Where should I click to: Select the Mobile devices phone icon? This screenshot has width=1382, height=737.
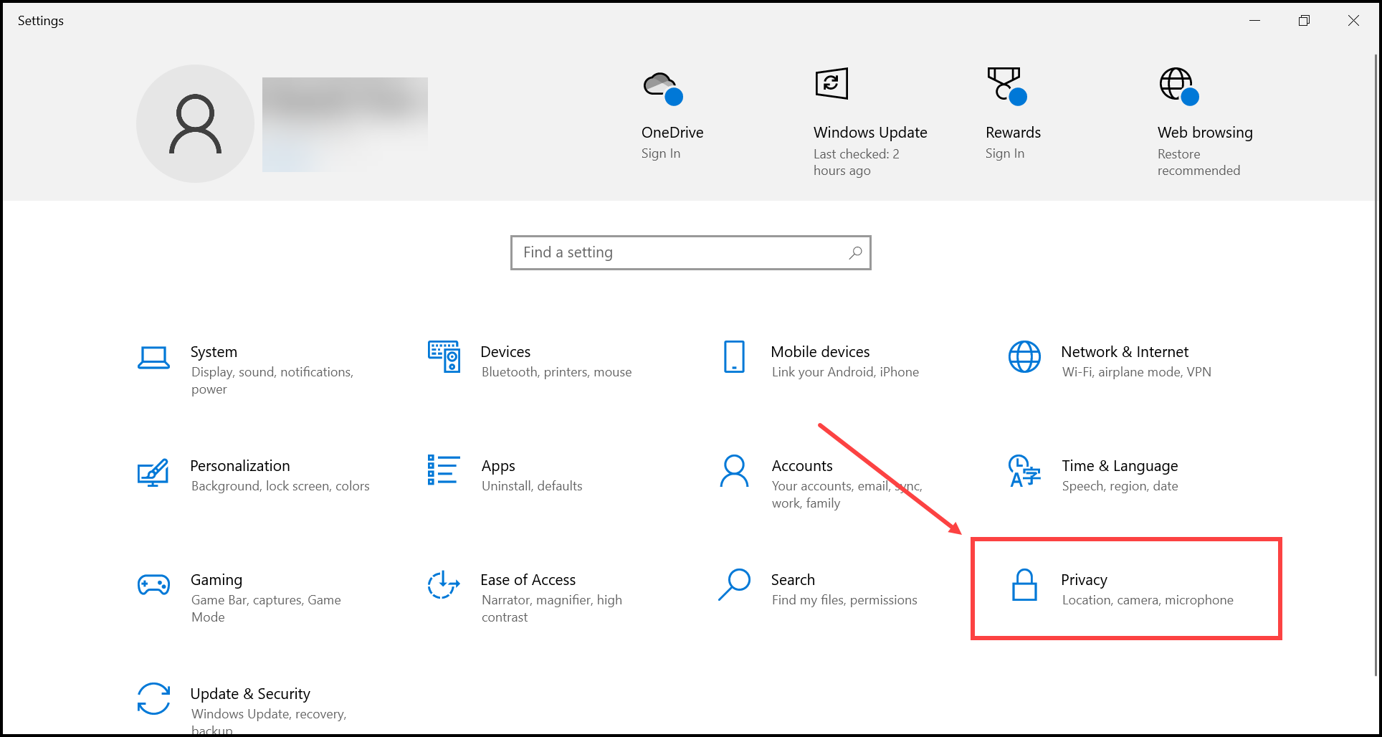[733, 356]
